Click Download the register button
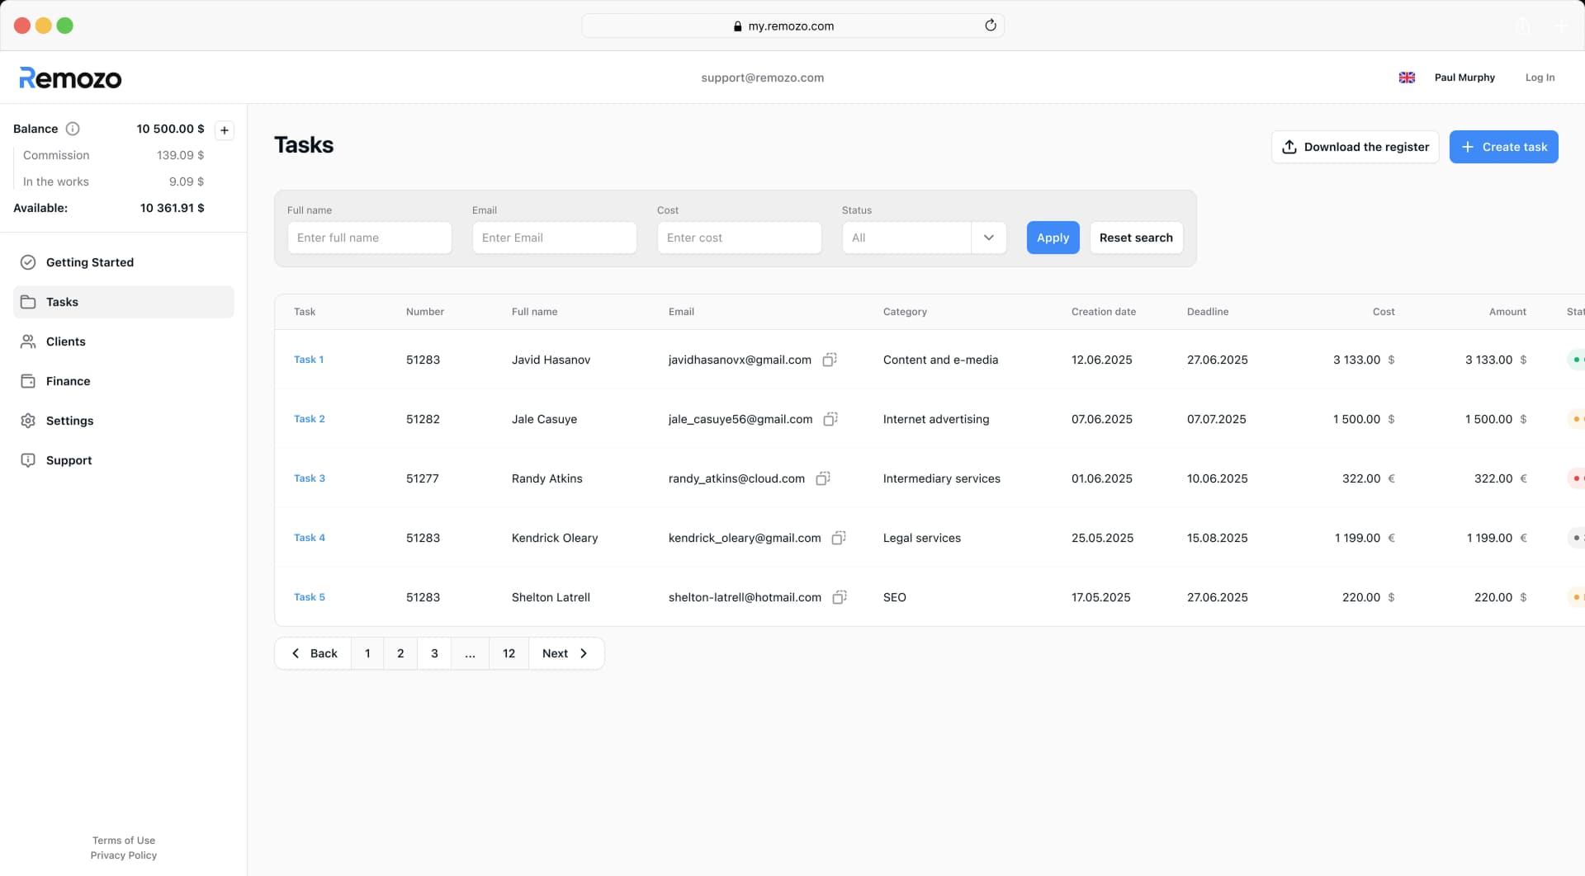The width and height of the screenshot is (1585, 876). pos(1355,147)
